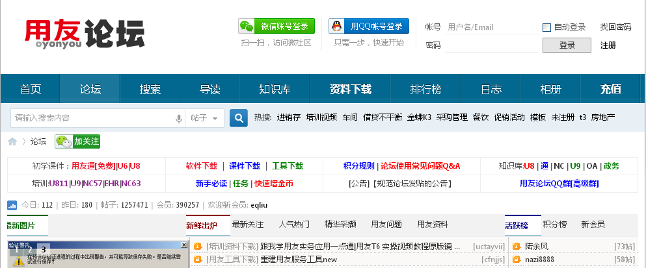Log in with WeChat account button

(x=276, y=27)
